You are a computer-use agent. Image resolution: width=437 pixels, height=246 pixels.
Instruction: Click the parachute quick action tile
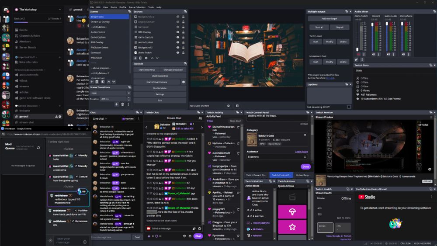tap(292, 212)
